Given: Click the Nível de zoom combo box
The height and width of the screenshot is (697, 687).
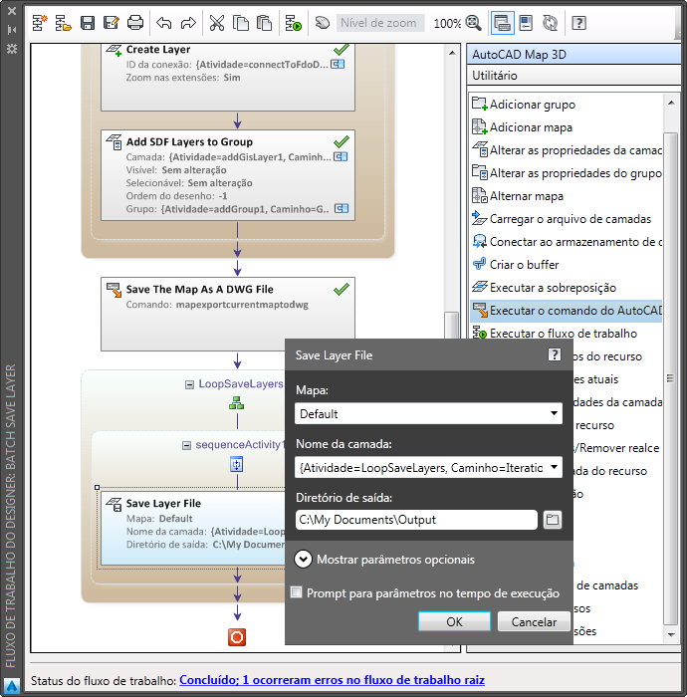Looking at the screenshot, I should (380, 23).
